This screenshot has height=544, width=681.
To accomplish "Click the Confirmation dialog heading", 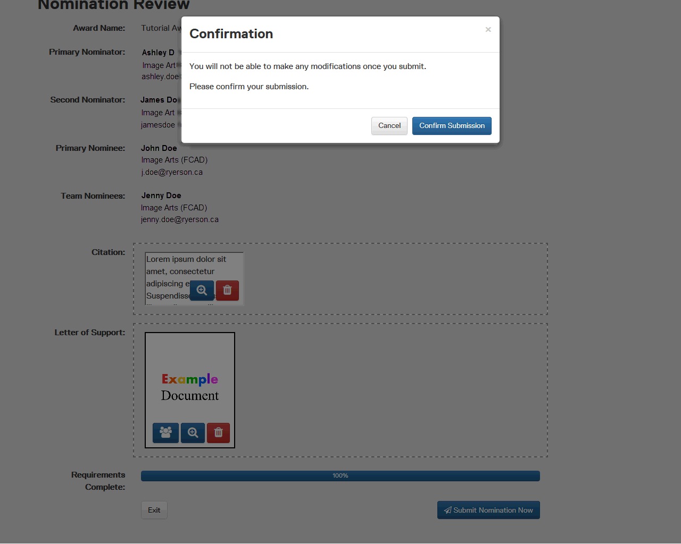I will pyautogui.click(x=231, y=34).
